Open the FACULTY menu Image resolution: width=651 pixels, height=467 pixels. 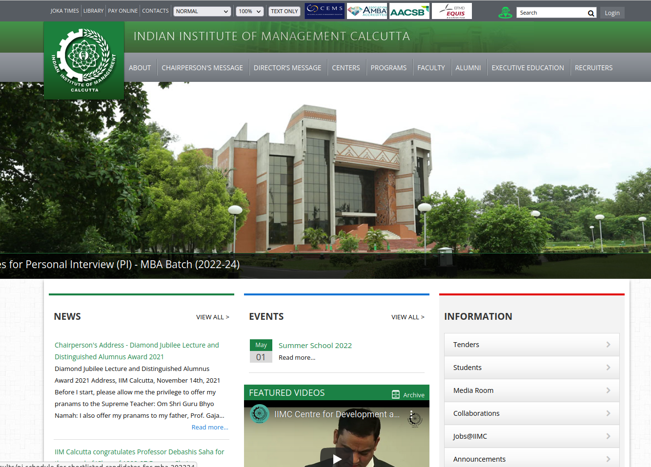click(431, 68)
